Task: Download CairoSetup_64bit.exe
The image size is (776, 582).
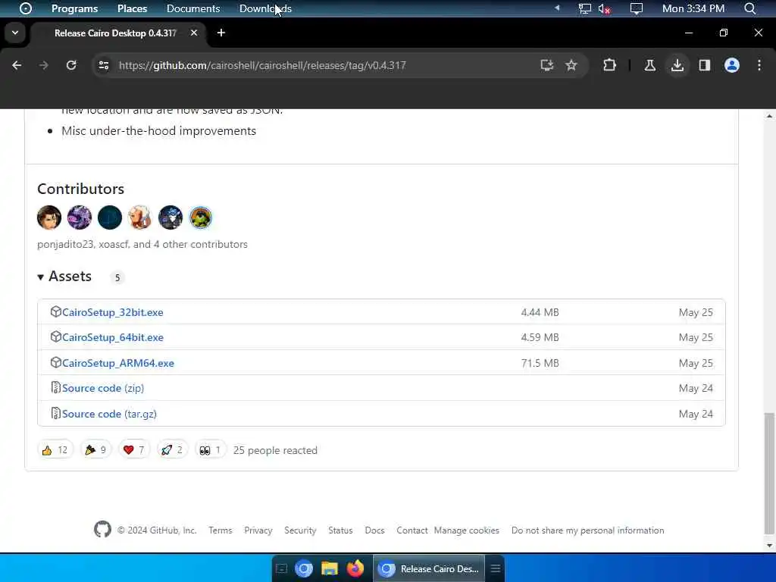Action: (112, 337)
